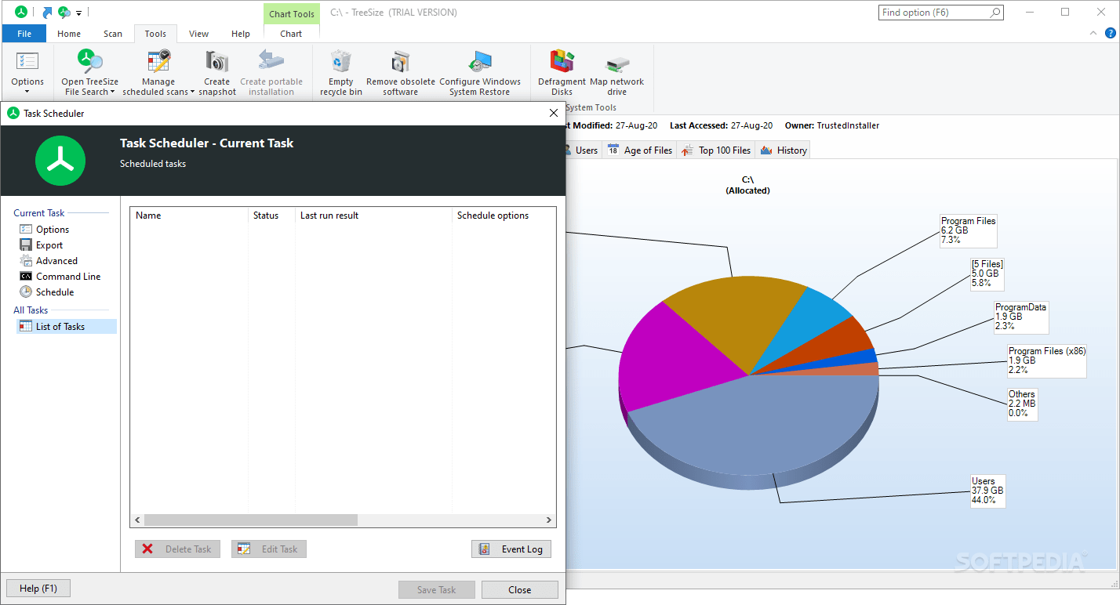Screen dimensions: 1120x605
Task: Expand the Open TreeSize File Search dropdown arrow
Action: [112, 91]
